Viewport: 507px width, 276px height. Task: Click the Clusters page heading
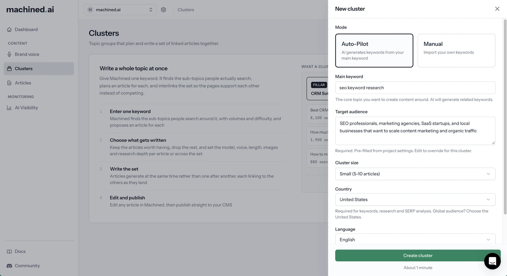[104, 33]
